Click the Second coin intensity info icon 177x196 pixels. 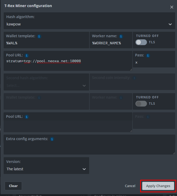[x=135, y=78]
